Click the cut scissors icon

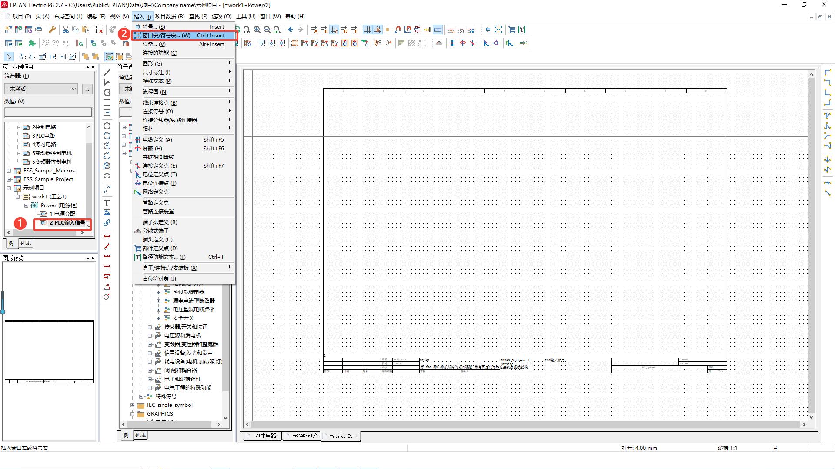[65, 30]
